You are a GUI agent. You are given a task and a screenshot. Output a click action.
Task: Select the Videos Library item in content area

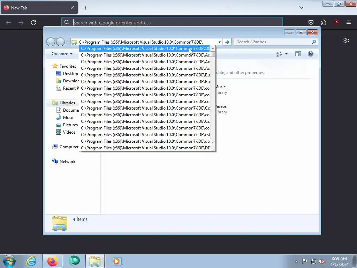click(221, 109)
